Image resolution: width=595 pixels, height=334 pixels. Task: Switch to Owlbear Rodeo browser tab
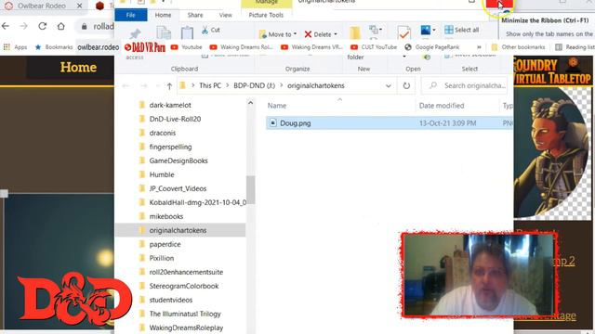tap(41, 6)
